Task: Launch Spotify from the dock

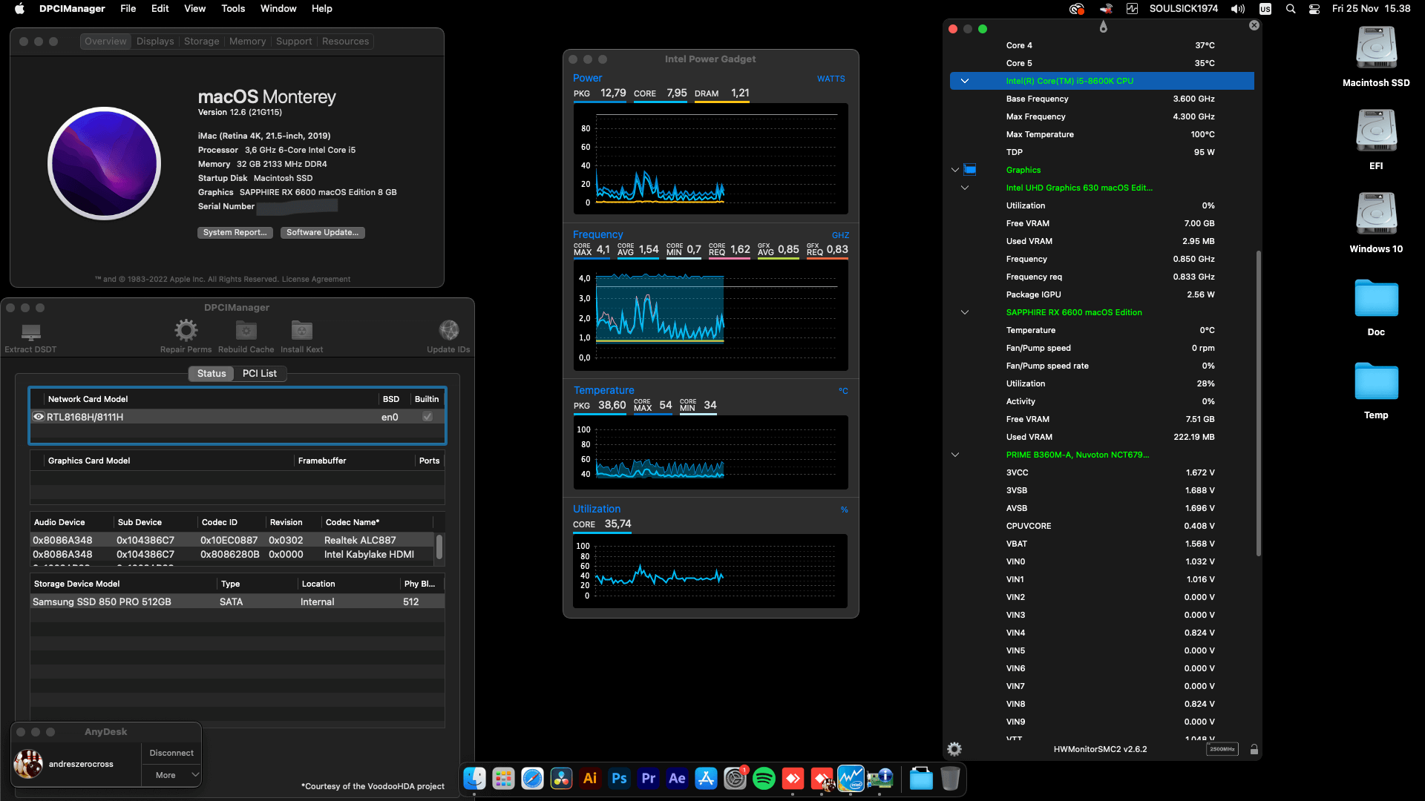Action: [x=764, y=778]
